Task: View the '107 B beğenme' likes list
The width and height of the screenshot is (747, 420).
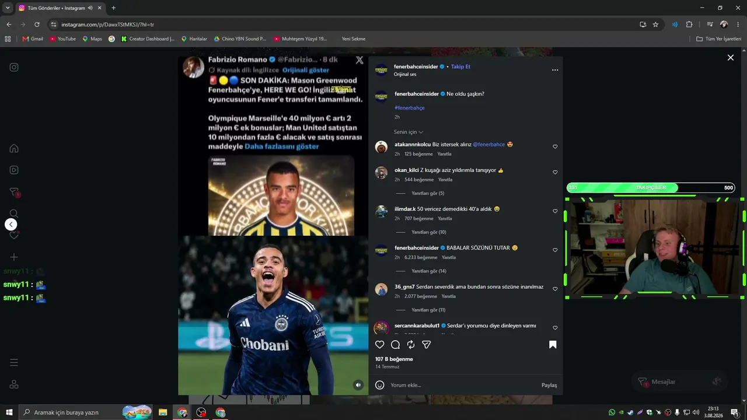Action: point(394,359)
